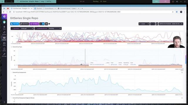Screen dimensions: 188x105
Task: Open the Local timezone dropdown
Action: point(144,24)
